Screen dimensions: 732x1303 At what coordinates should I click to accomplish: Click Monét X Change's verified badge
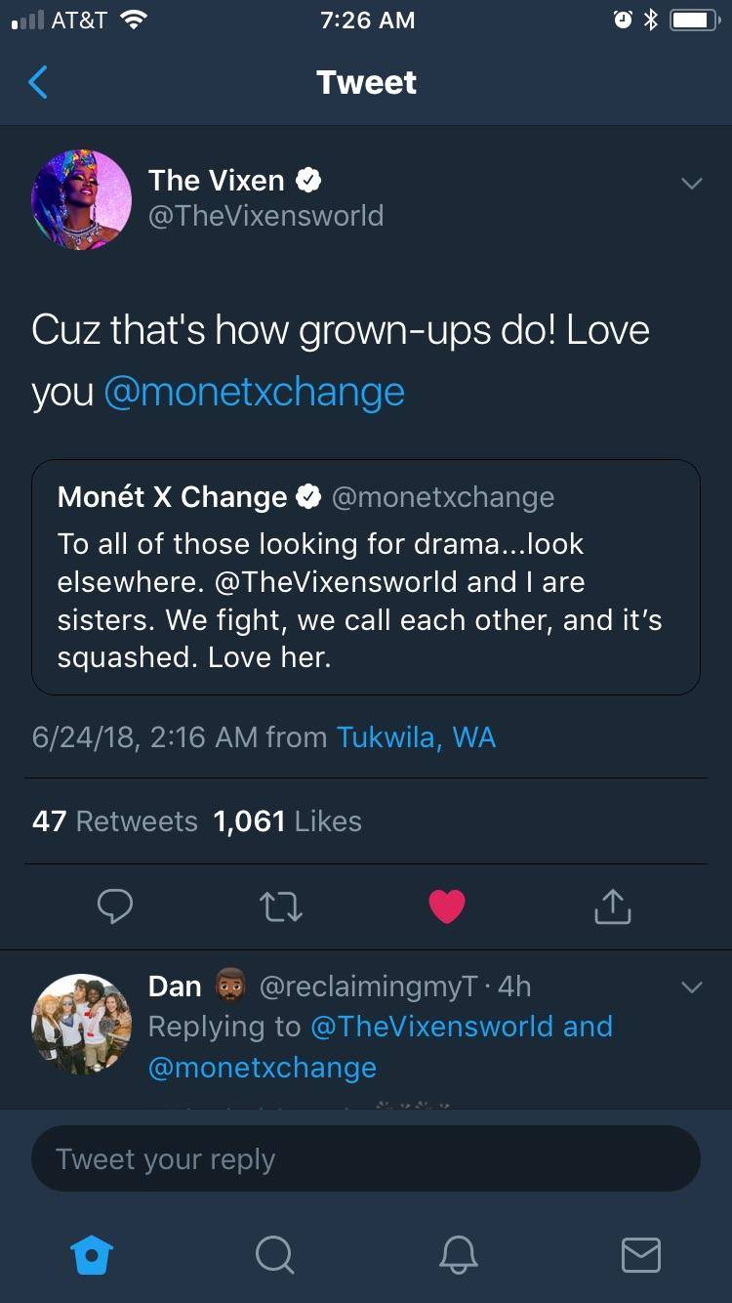point(308,495)
